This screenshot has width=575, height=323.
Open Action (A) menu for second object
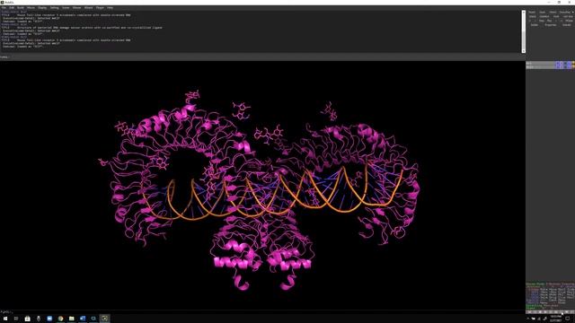[x=557, y=67]
